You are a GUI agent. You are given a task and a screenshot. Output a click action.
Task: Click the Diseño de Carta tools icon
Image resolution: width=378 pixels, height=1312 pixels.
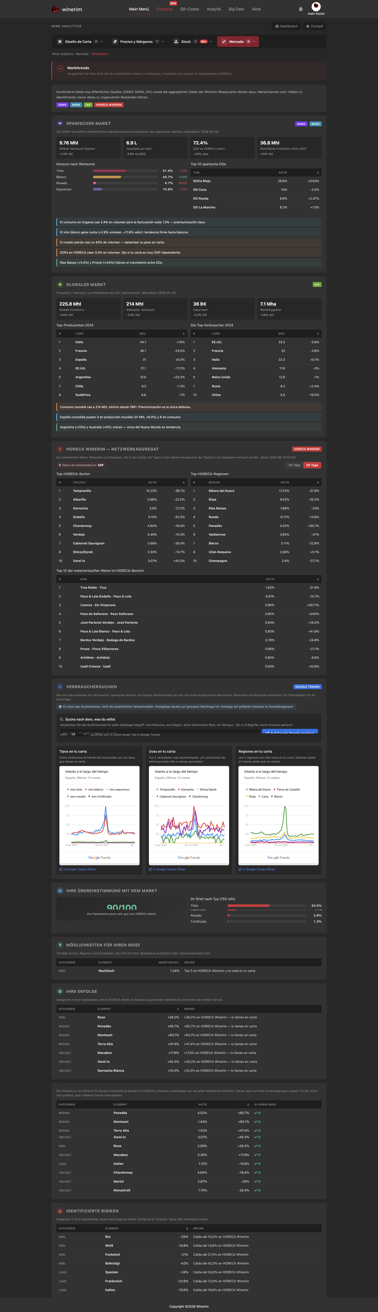pyautogui.click(x=60, y=42)
